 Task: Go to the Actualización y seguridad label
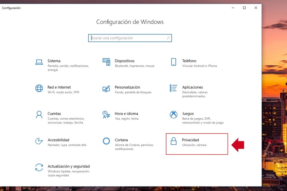[69, 166]
